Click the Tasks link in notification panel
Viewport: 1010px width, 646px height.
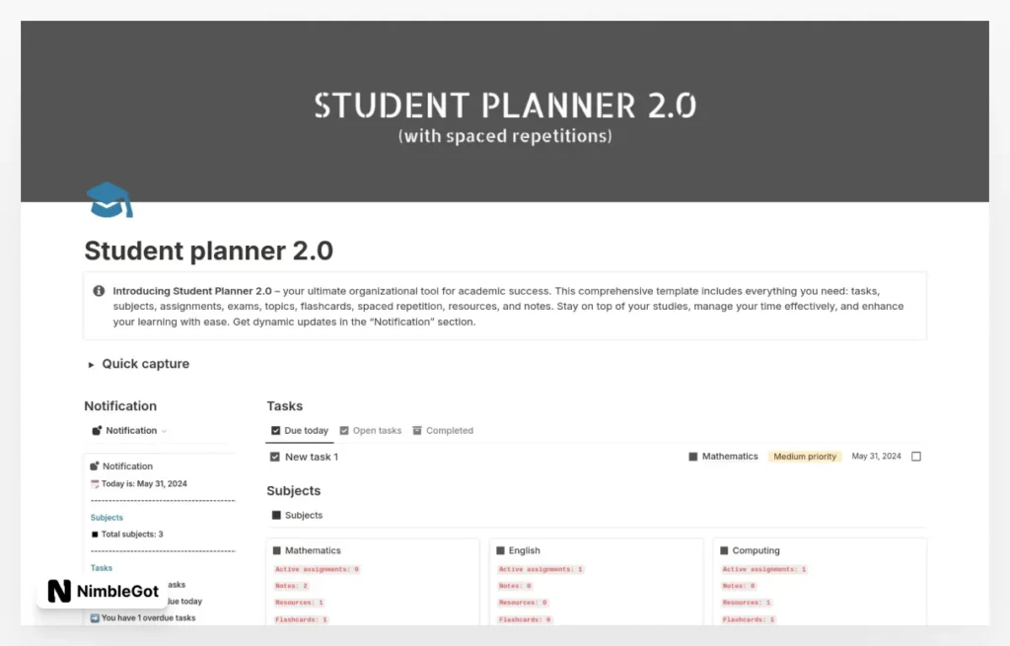101,567
